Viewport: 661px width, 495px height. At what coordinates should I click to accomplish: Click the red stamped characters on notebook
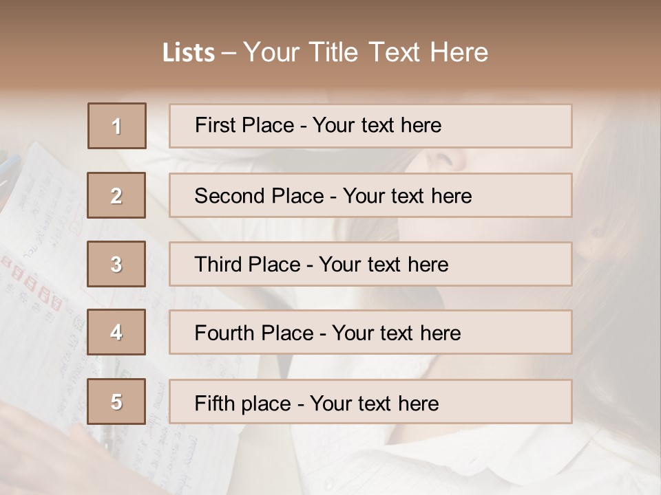click(34, 282)
